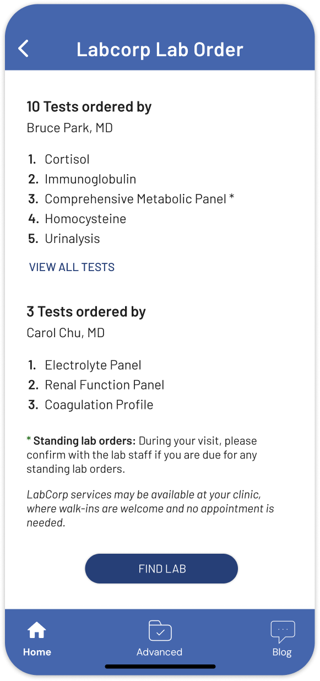
Task: Open the Advanced folder icon
Action: click(160, 631)
